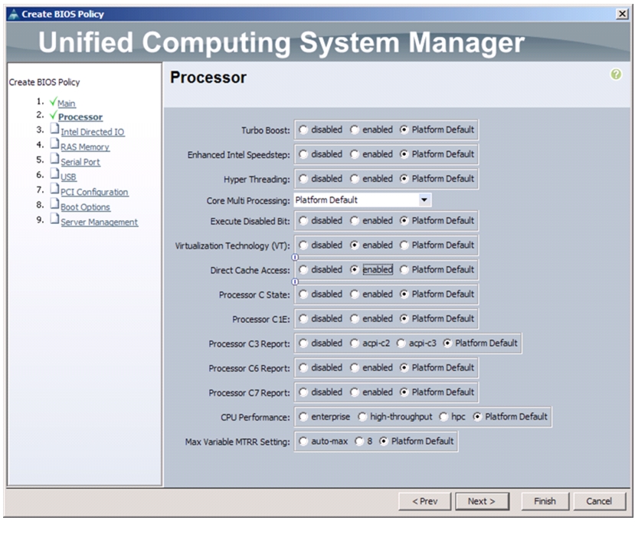
Task: Set Turbo Boost to enabled
Action: click(x=355, y=130)
